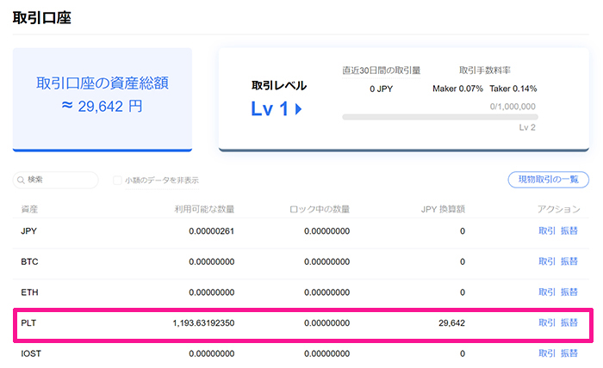This screenshot has height=368, width=603.
Task: Select the JPY asset name
Action: pos(28,231)
